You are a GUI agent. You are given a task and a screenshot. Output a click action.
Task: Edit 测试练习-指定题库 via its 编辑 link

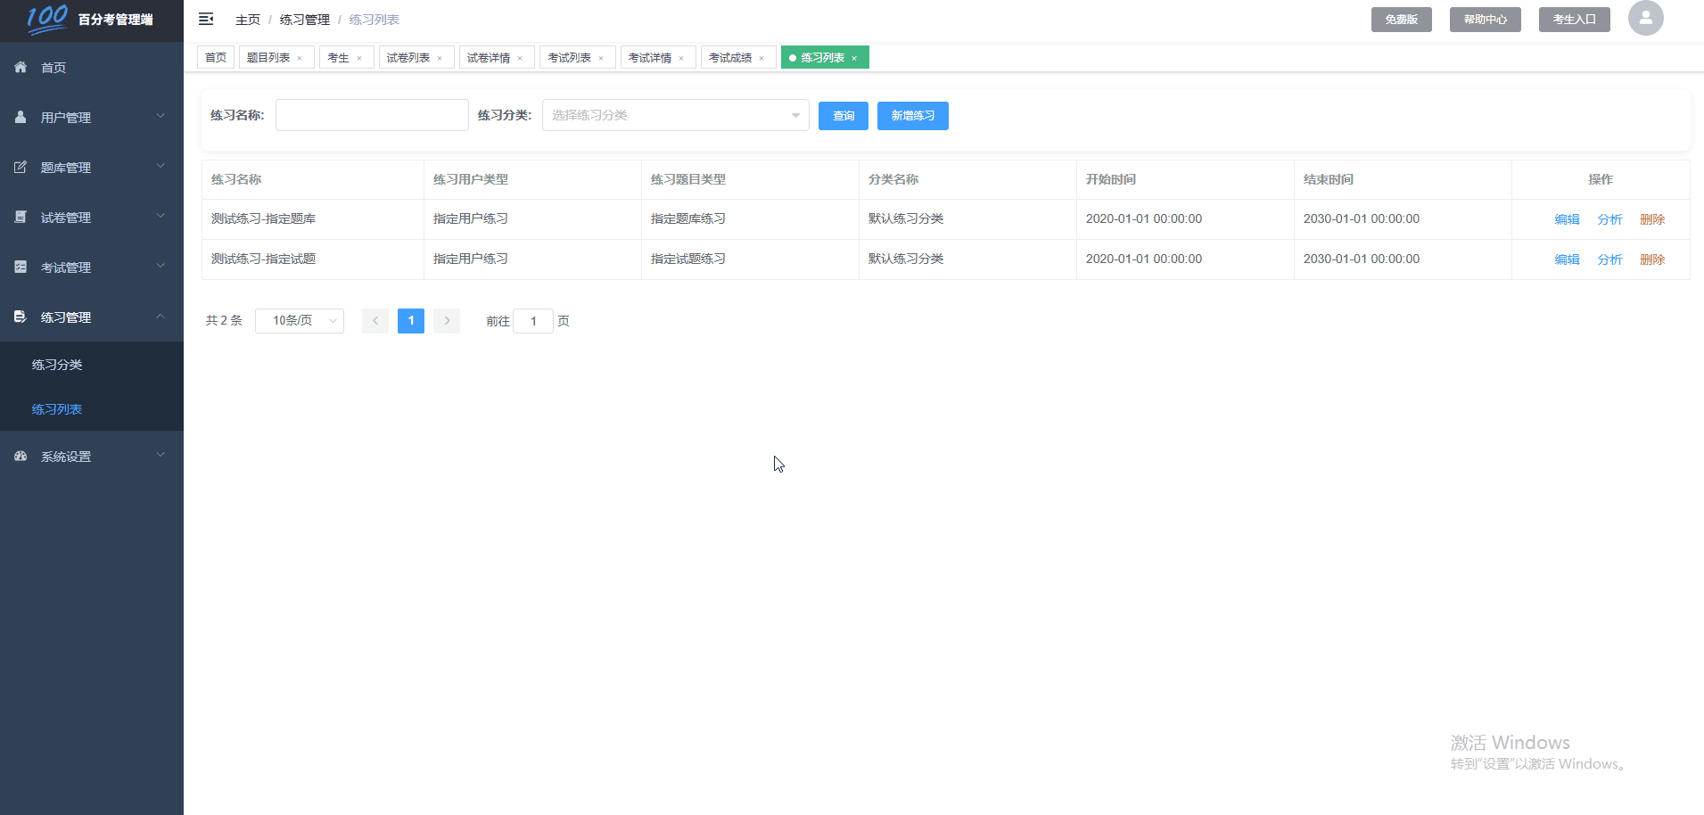tap(1567, 218)
